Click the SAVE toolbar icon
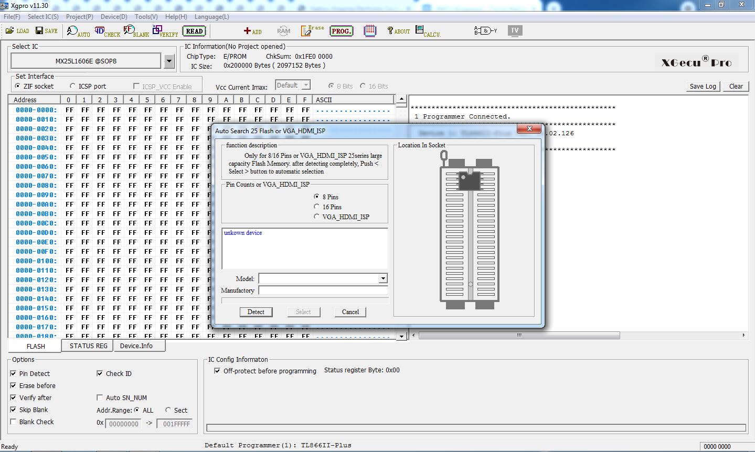This screenshot has height=452, width=755. pos(46,31)
